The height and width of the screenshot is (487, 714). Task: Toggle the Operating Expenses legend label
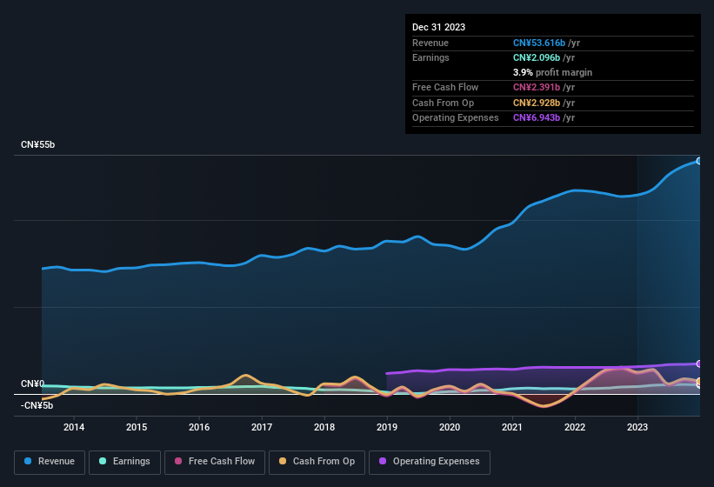tap(436, 462)
